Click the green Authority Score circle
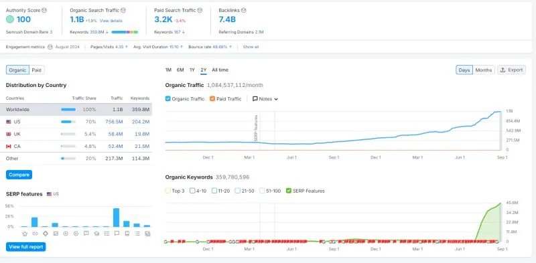This screenshot has height=263, width=536. (x=10, y=19)
